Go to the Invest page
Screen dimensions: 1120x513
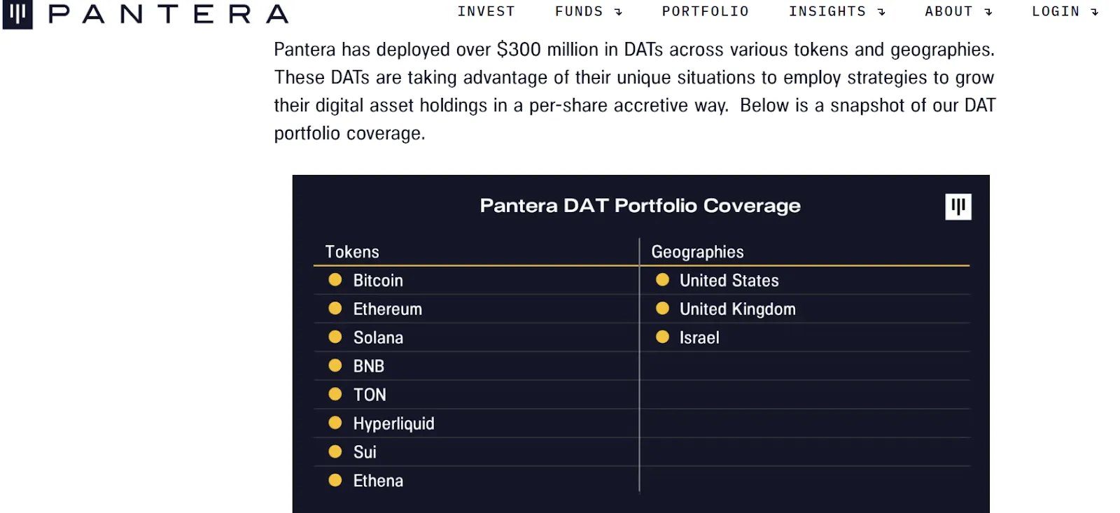pos(486,12)
